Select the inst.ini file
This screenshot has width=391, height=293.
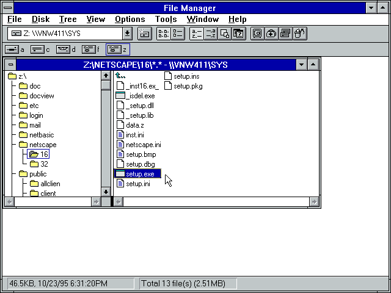click(130, 135)
